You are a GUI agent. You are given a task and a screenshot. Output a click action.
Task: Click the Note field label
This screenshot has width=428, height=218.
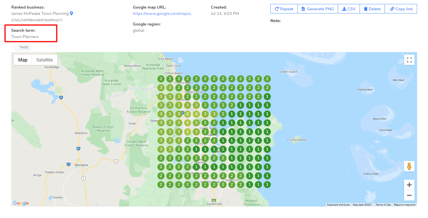[275, 21]
